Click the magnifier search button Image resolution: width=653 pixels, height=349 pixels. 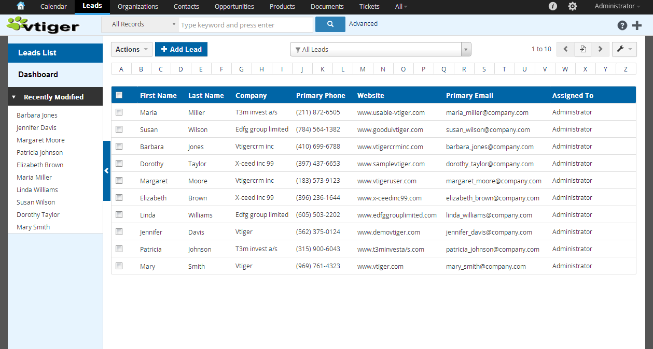[330, 24]
